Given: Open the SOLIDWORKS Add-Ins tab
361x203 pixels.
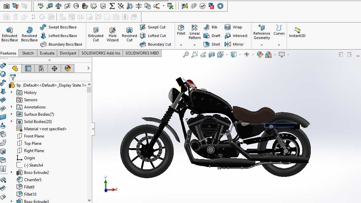Looking at the screenshot, I should point(101,53).
